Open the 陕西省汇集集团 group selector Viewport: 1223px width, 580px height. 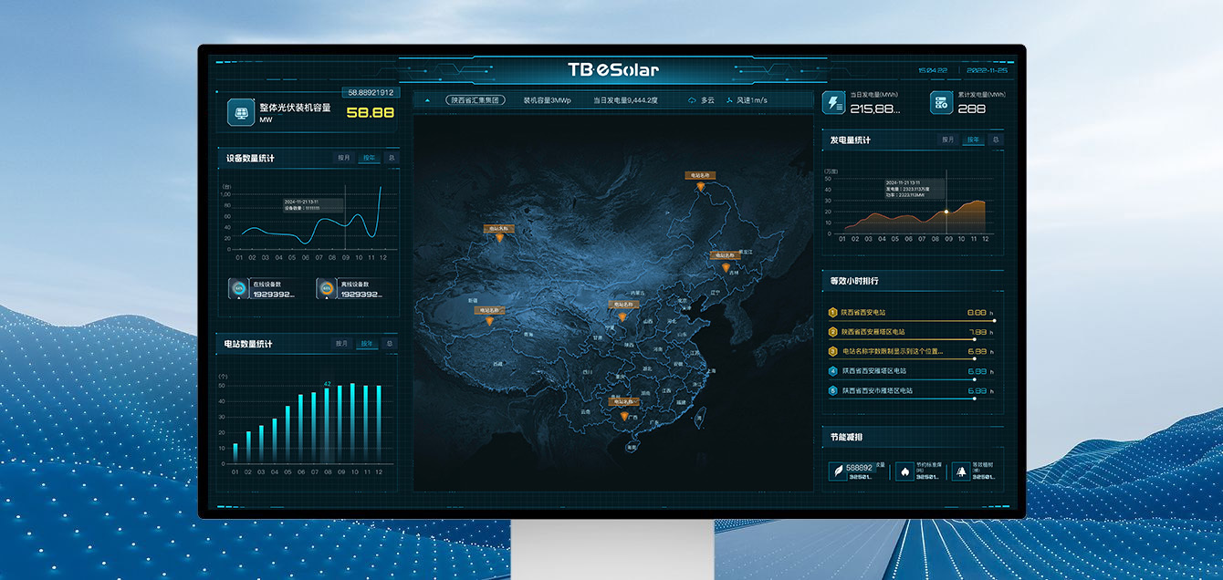pyautogui.click(x=474, y=100)
